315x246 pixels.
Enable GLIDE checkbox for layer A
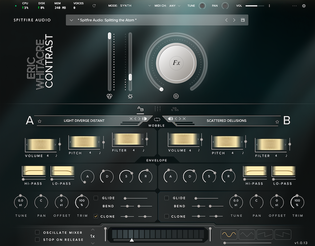coord(96,198)
